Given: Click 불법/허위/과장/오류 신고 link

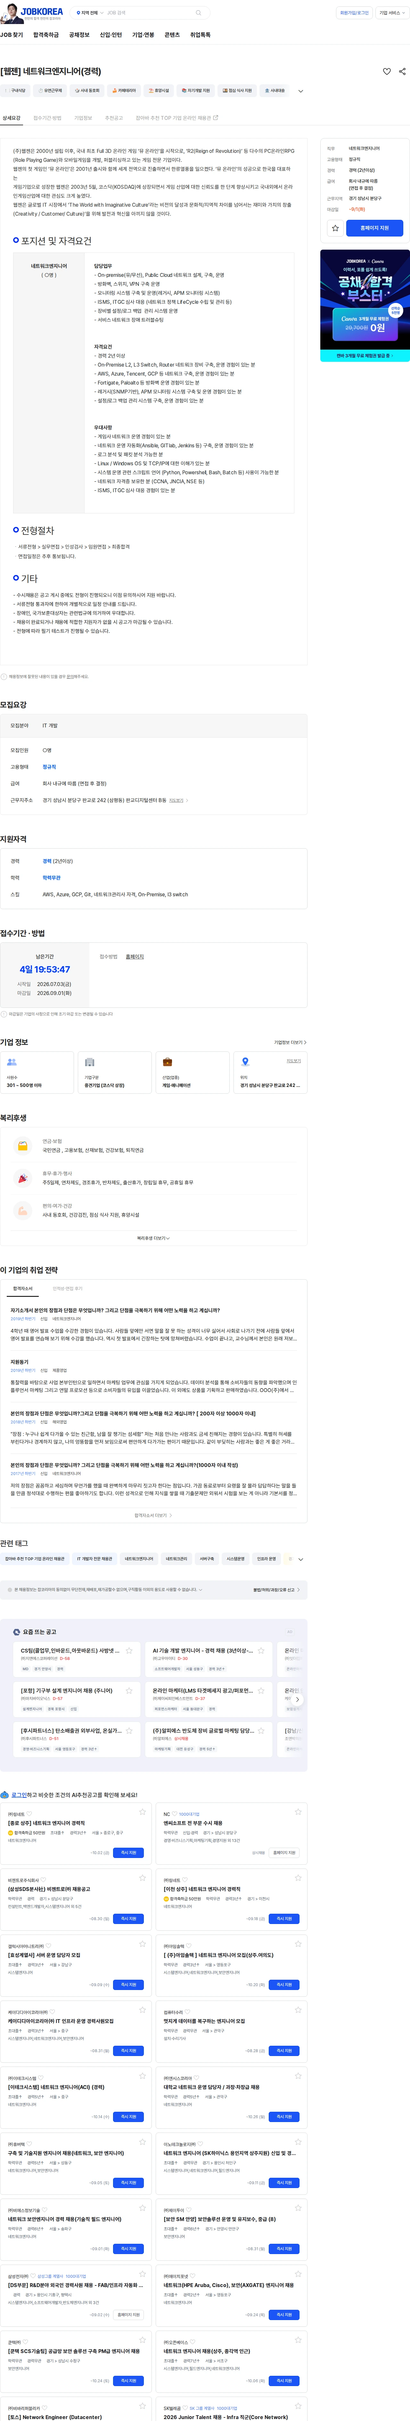Looking at the screenshot, I should [x=276, y=1590].
